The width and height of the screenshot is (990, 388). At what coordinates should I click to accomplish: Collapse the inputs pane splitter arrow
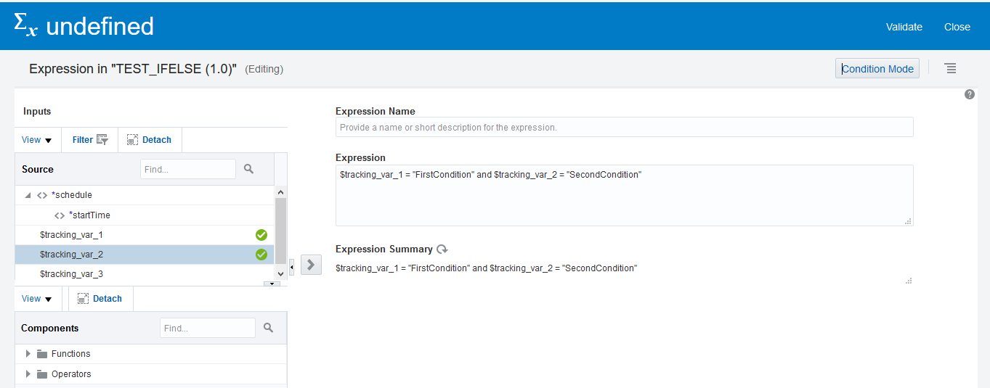(292, 267)
